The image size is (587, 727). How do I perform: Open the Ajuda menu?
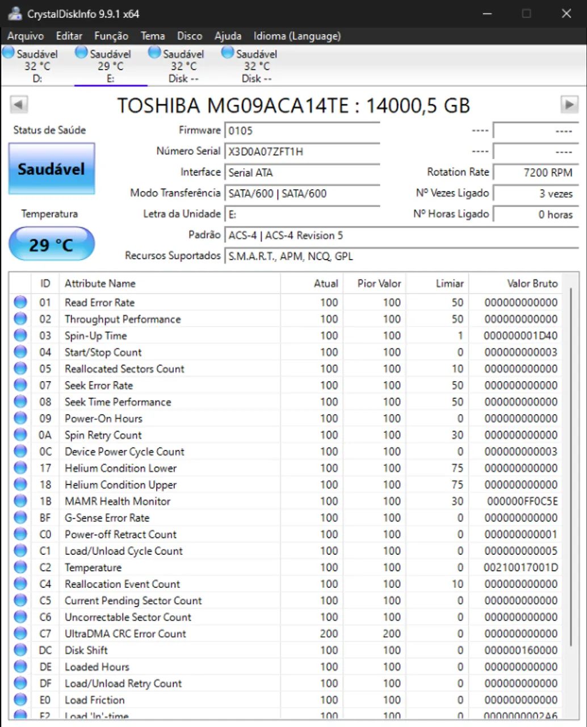(228, 36)
